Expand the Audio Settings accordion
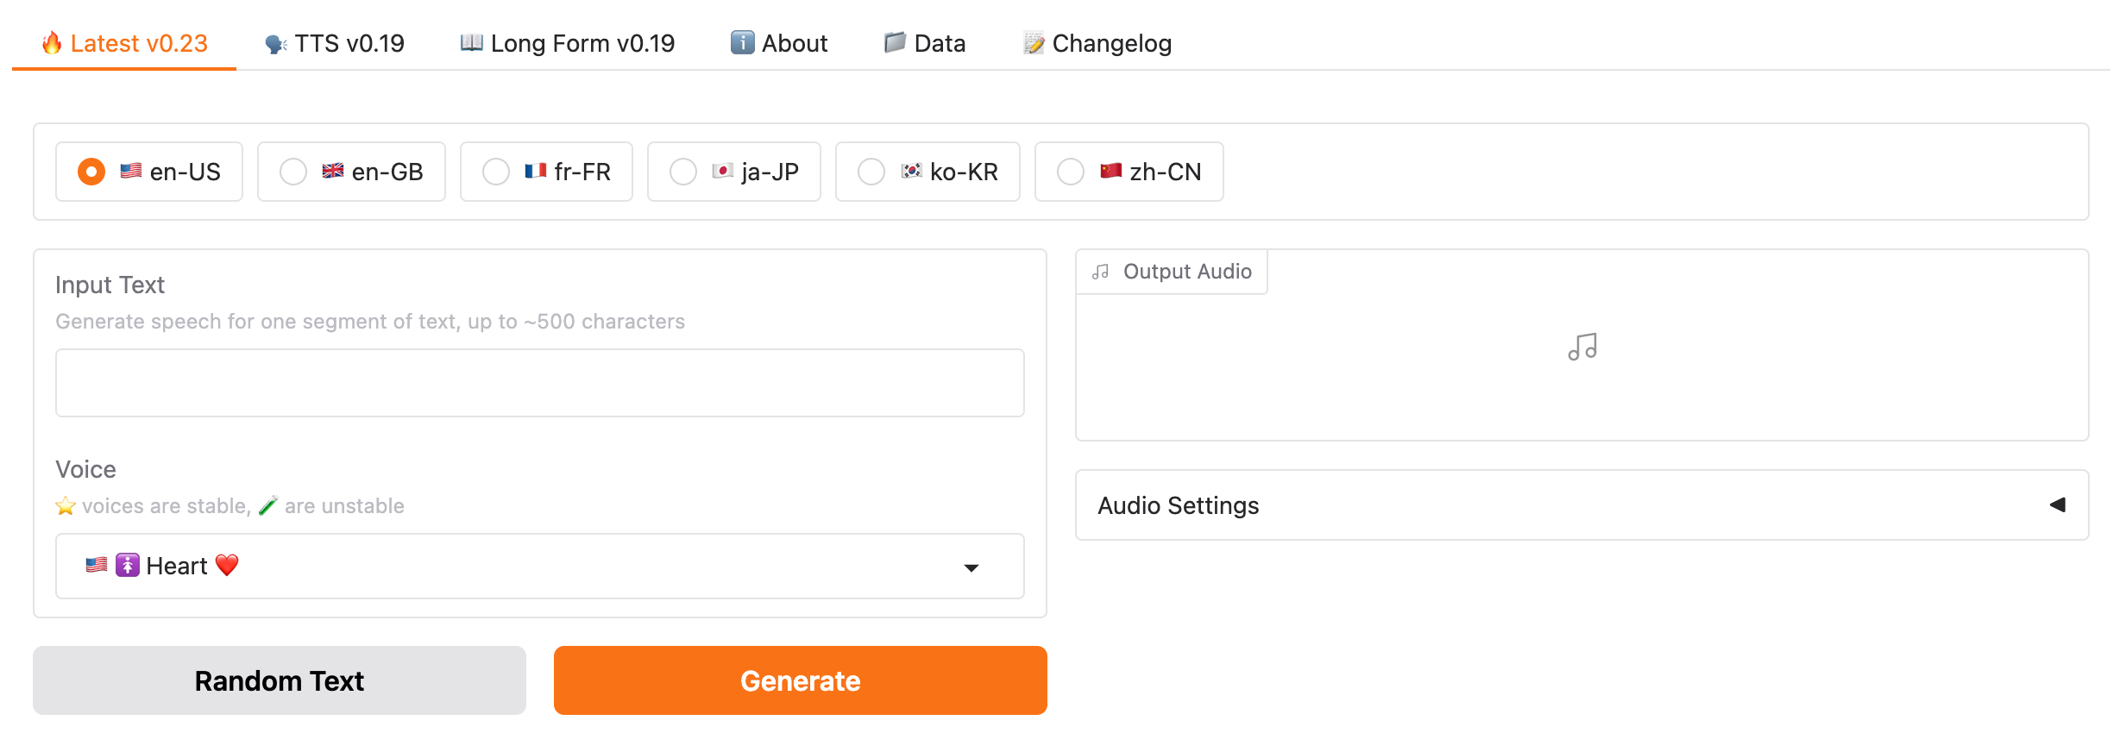The height and width of the screenshot is (733, 2119). tap(2057, 505)
